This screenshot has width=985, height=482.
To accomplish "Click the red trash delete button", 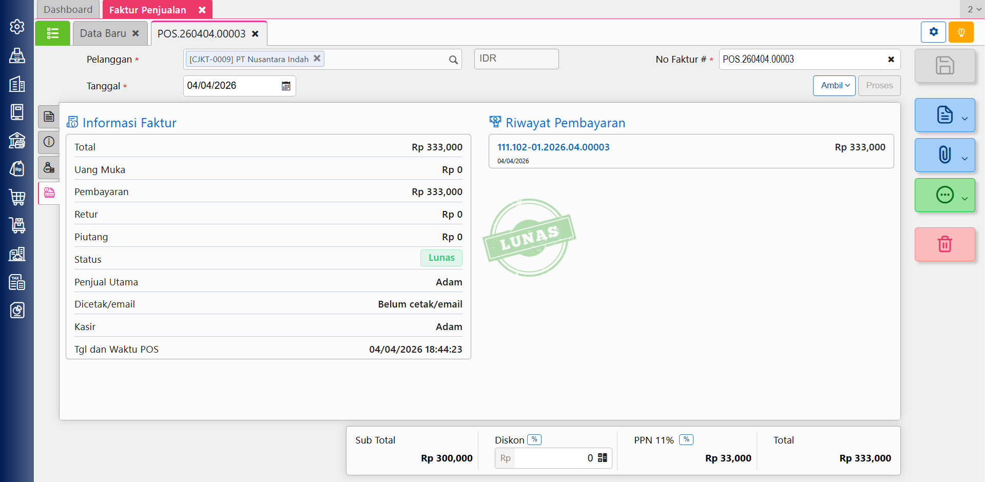I will pyautogui.click(x=944, y=244).
